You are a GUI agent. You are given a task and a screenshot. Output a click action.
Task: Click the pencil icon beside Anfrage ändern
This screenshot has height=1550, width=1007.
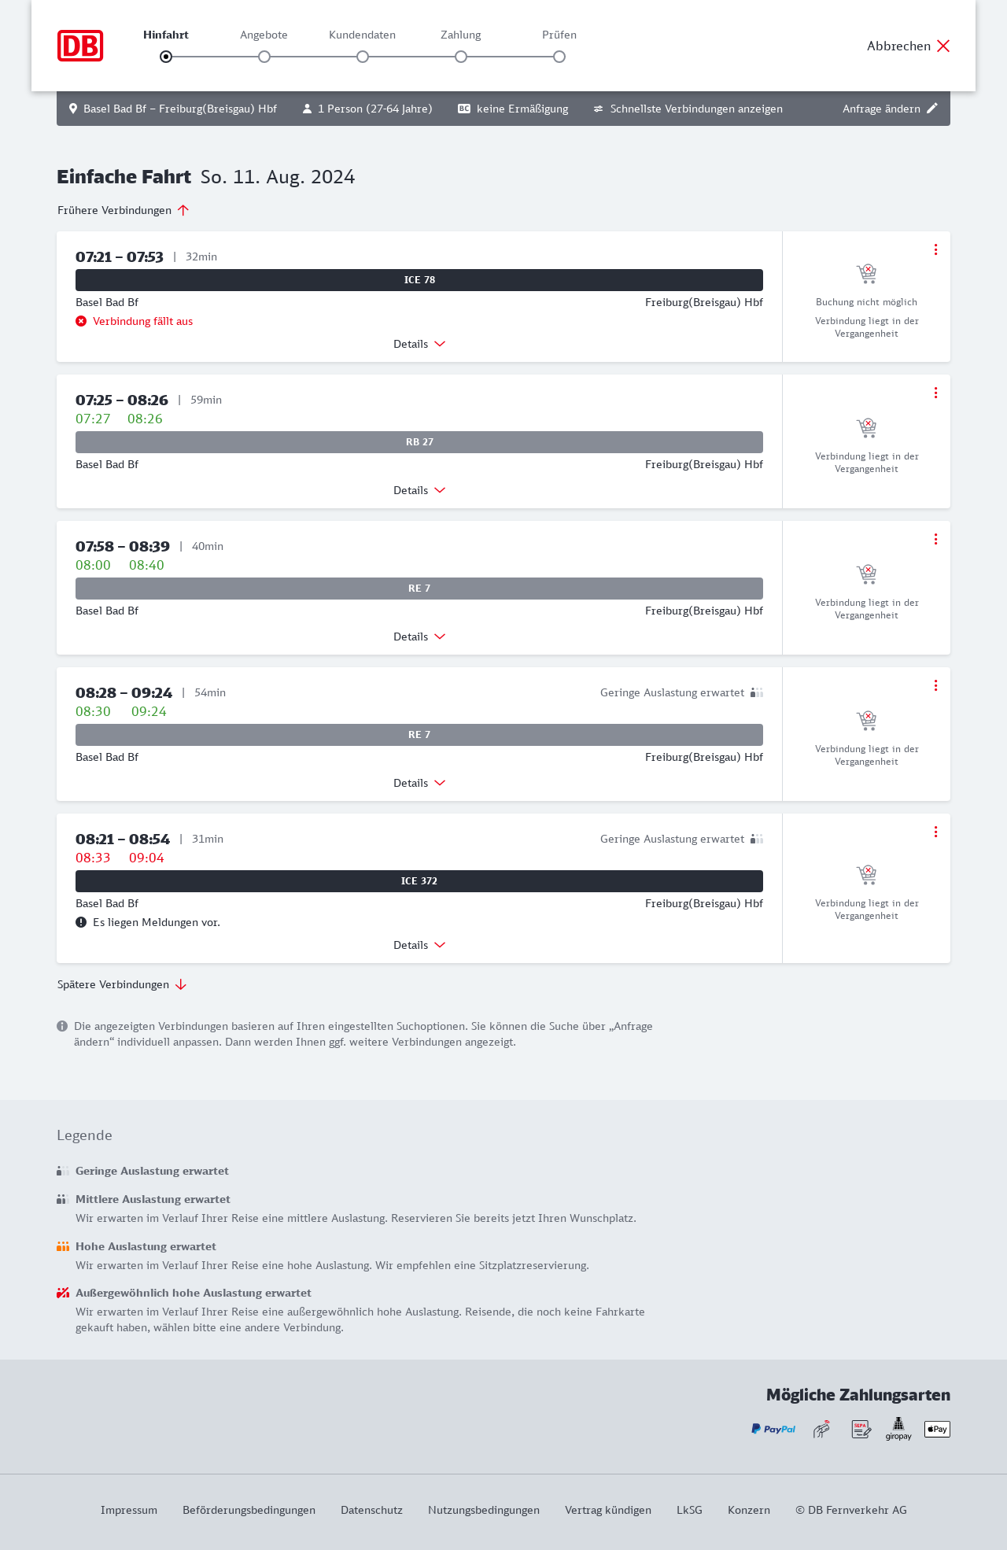pyautogui.click(x=932, y=109)
